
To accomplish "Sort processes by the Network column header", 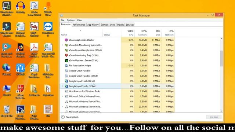I will click(168, 33).
